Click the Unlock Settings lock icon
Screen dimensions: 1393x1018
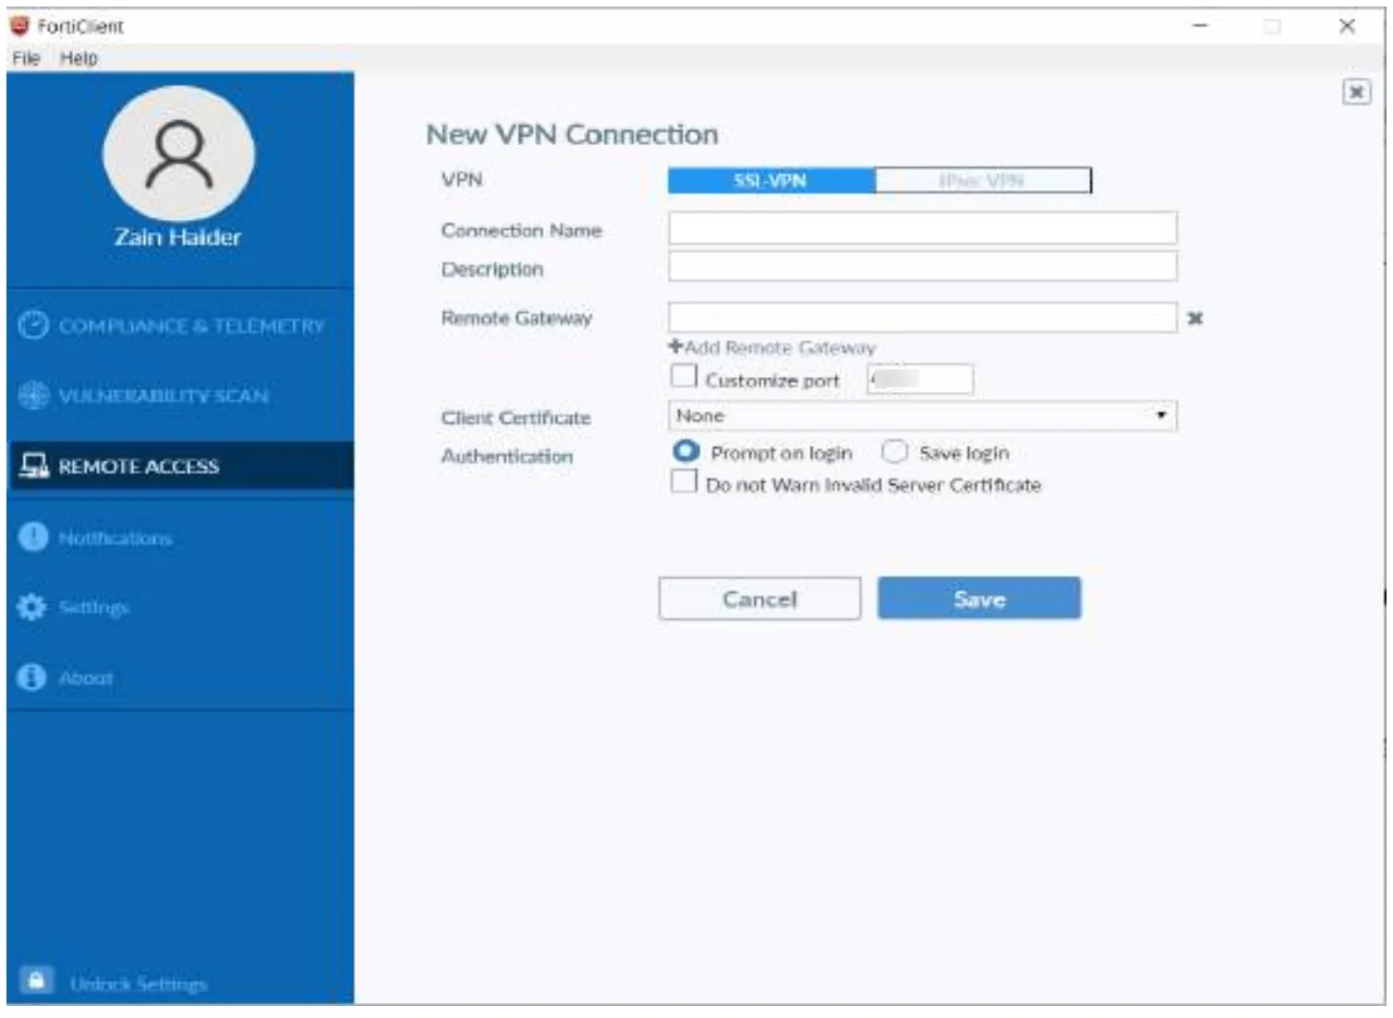tap(36, 980)
